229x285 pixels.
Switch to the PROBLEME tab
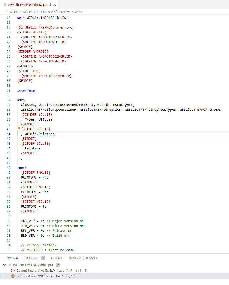31,258
